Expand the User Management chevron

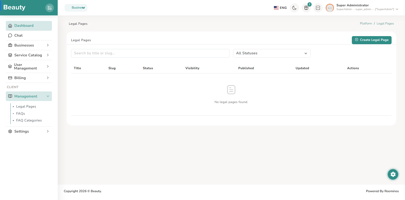(48, 66)
